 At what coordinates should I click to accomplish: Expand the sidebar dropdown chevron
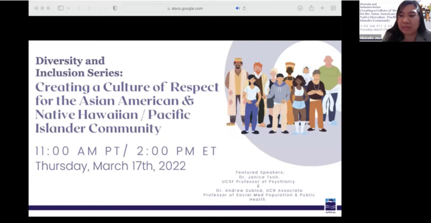pyautogui.click(x=68, y=8)
